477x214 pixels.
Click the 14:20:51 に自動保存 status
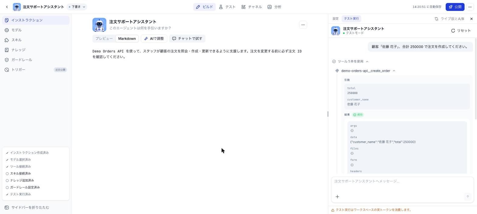pos(427,7)
